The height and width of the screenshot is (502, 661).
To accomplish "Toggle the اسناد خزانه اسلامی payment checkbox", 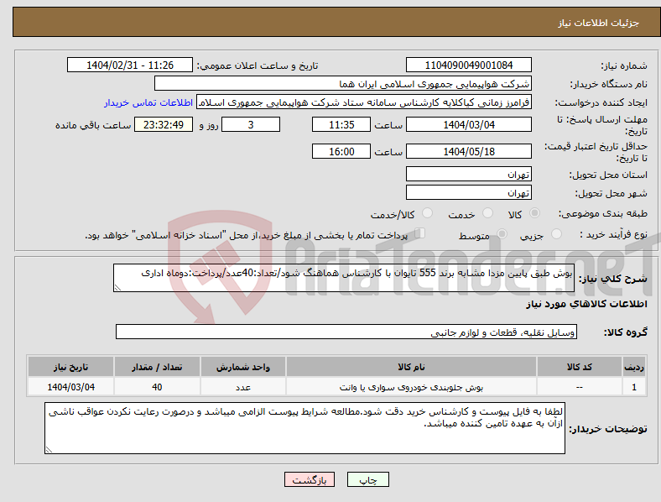I will (x=420, y=233).
